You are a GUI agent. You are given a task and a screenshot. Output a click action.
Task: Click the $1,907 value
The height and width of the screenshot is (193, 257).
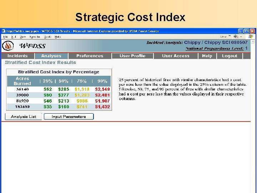tap(102, 101)
